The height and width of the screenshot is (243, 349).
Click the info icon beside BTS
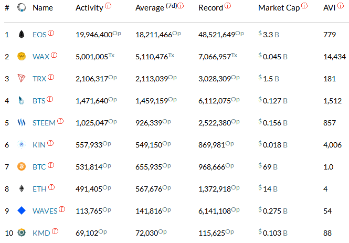click(x=50, y=99)
